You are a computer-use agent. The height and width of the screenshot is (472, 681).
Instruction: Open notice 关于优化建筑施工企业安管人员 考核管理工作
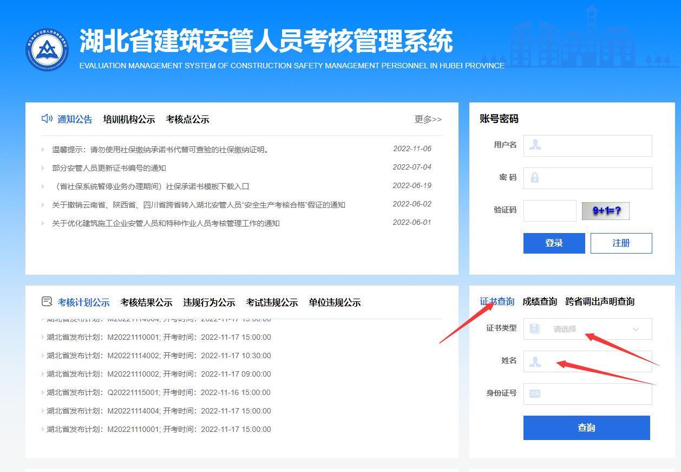166,223
